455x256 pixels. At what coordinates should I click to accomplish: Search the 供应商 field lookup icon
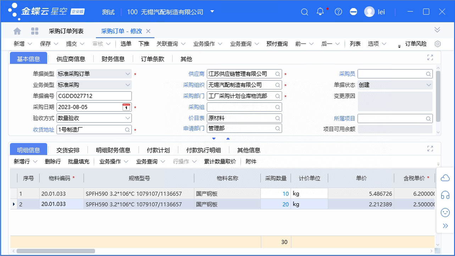coord(278,74)
